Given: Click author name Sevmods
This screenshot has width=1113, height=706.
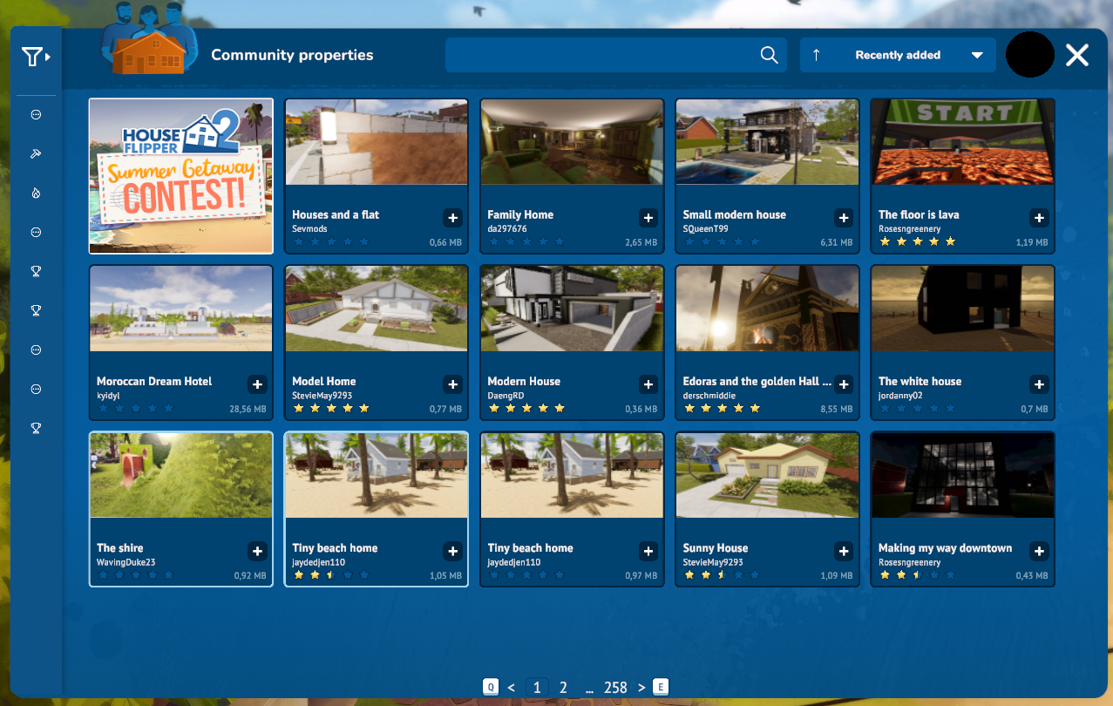Looking at the screenshot, I should 309,228.
